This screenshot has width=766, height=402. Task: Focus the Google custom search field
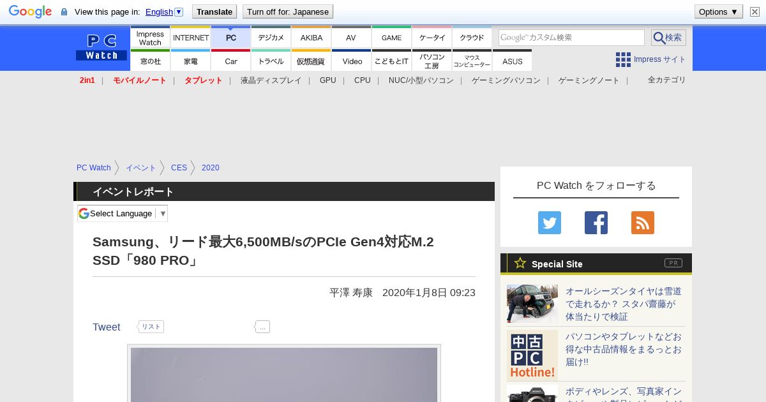click(x=571, y=38)
